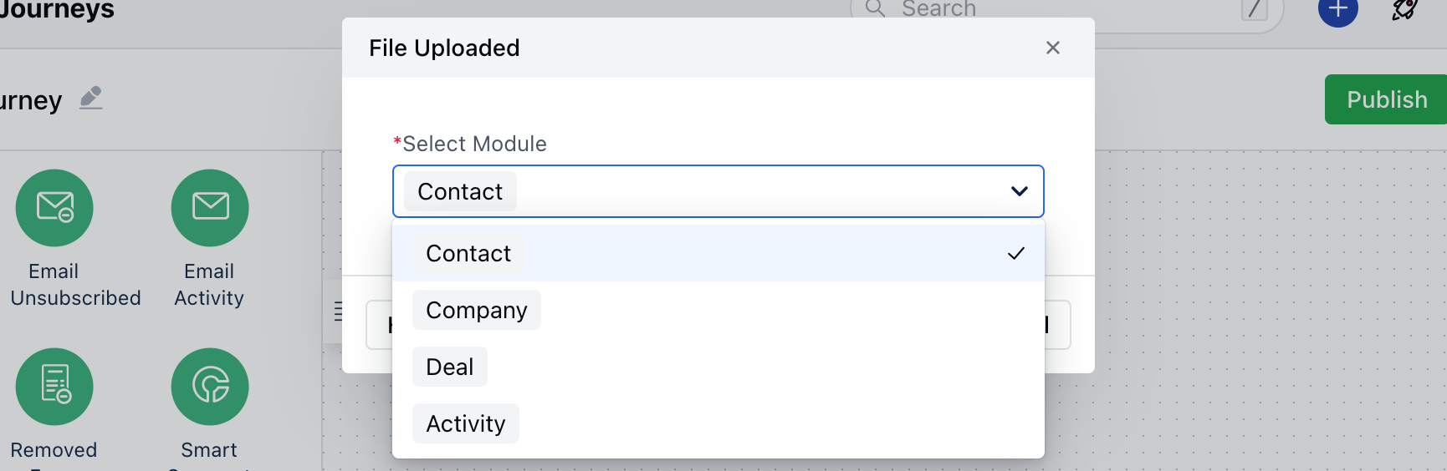Choose the Removed From trigger icon
The height and width of the screenshot is (471, 1447).
54,387
